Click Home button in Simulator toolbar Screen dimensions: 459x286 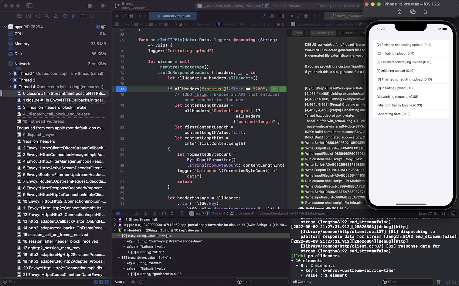tap(399, 12)
